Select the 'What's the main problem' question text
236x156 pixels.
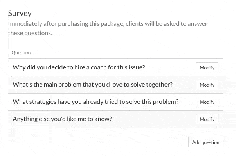click(93, 85)
